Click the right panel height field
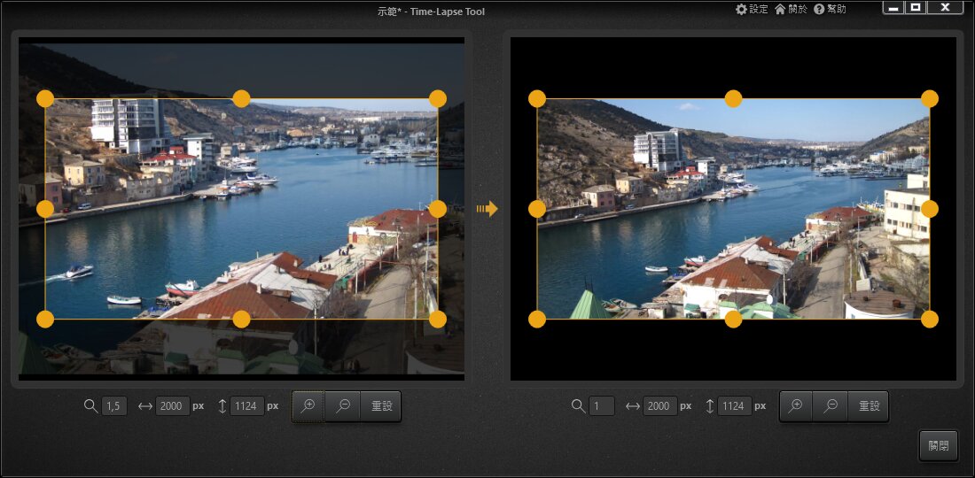The width and height of the screenshot is (975, 478). click(735, 406)
